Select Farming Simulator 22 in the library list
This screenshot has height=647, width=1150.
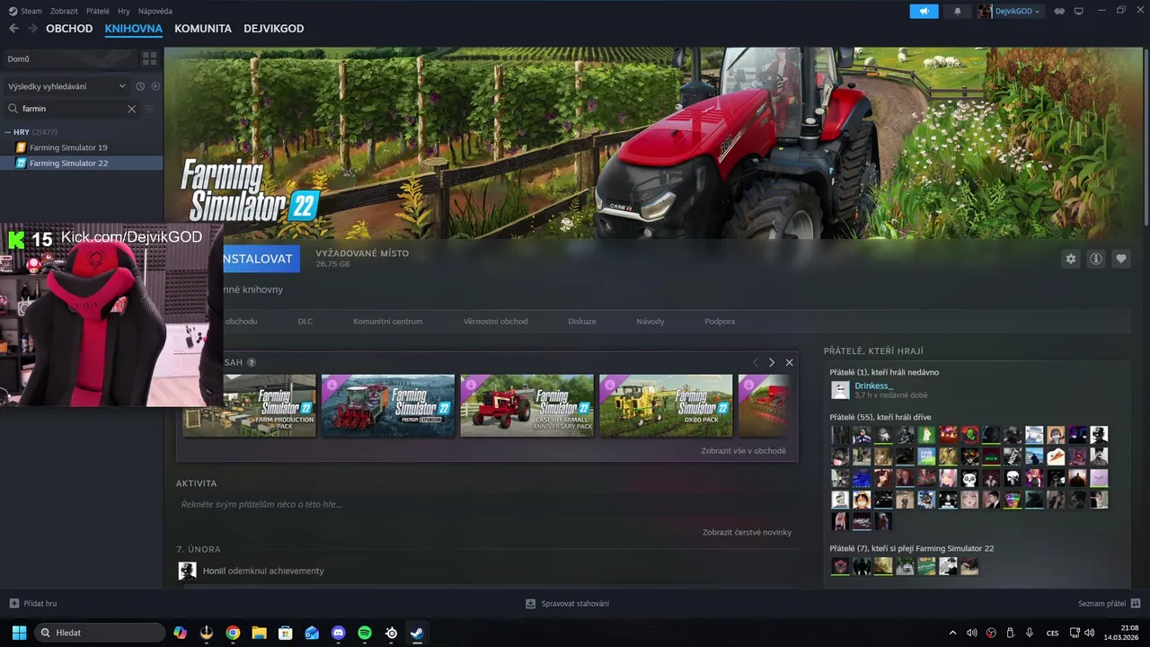click(x=82, y=164)
